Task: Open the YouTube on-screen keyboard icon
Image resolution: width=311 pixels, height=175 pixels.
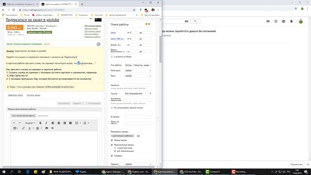Action: [x=187, y=21]
